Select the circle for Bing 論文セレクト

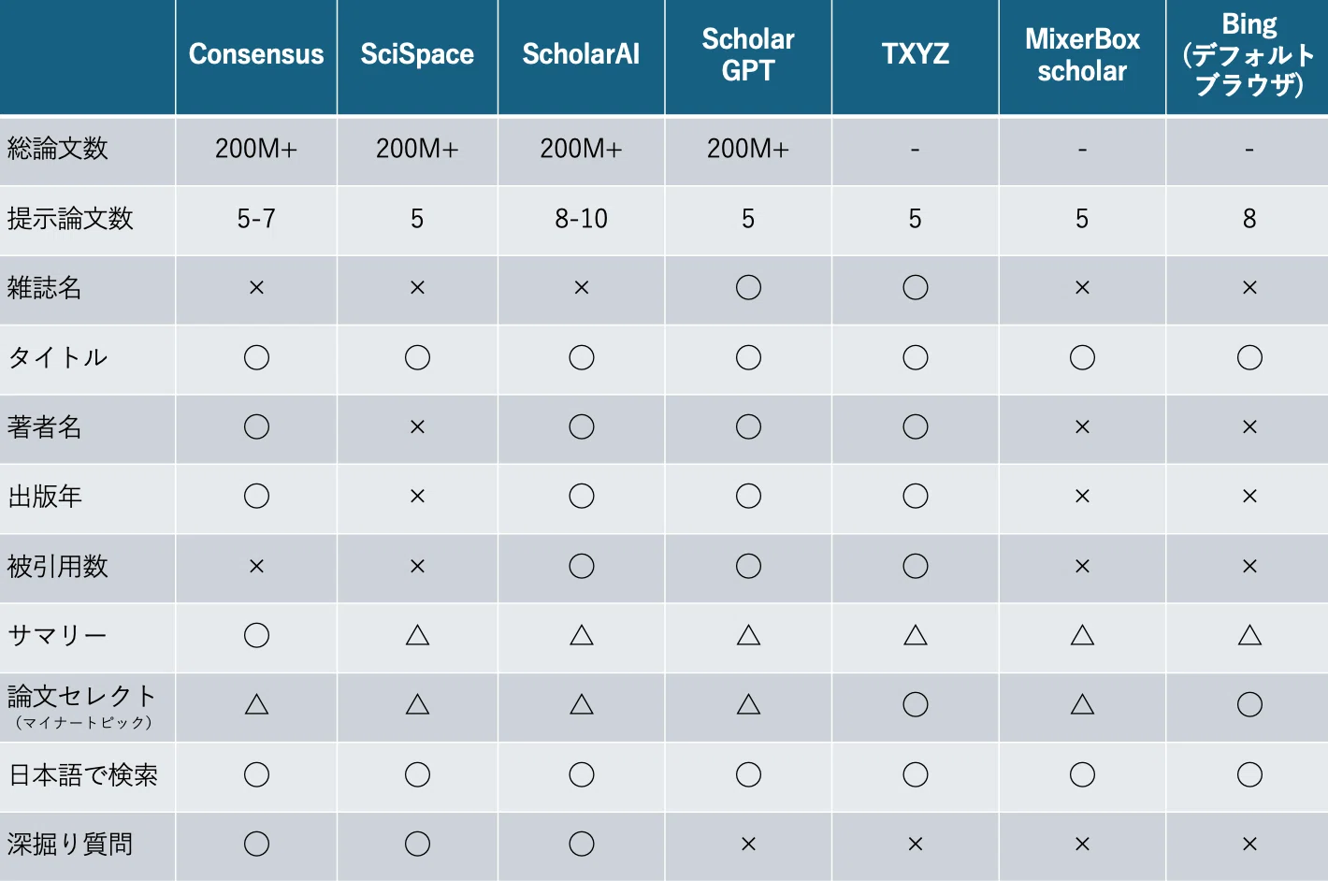pyautogui.click(x=1249, y=705)
